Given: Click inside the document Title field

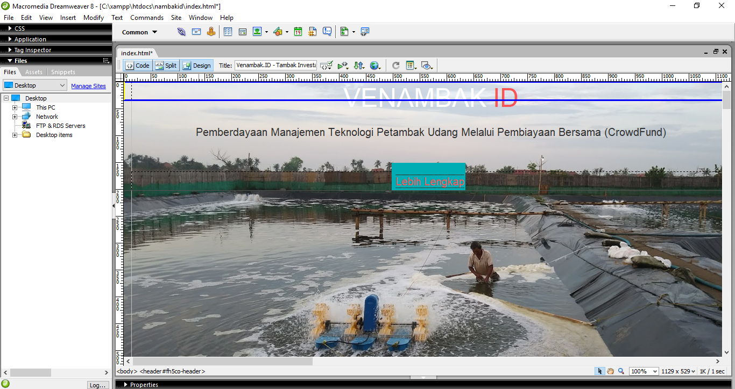Looking at the screenshot, I should (x=275, y=65).
